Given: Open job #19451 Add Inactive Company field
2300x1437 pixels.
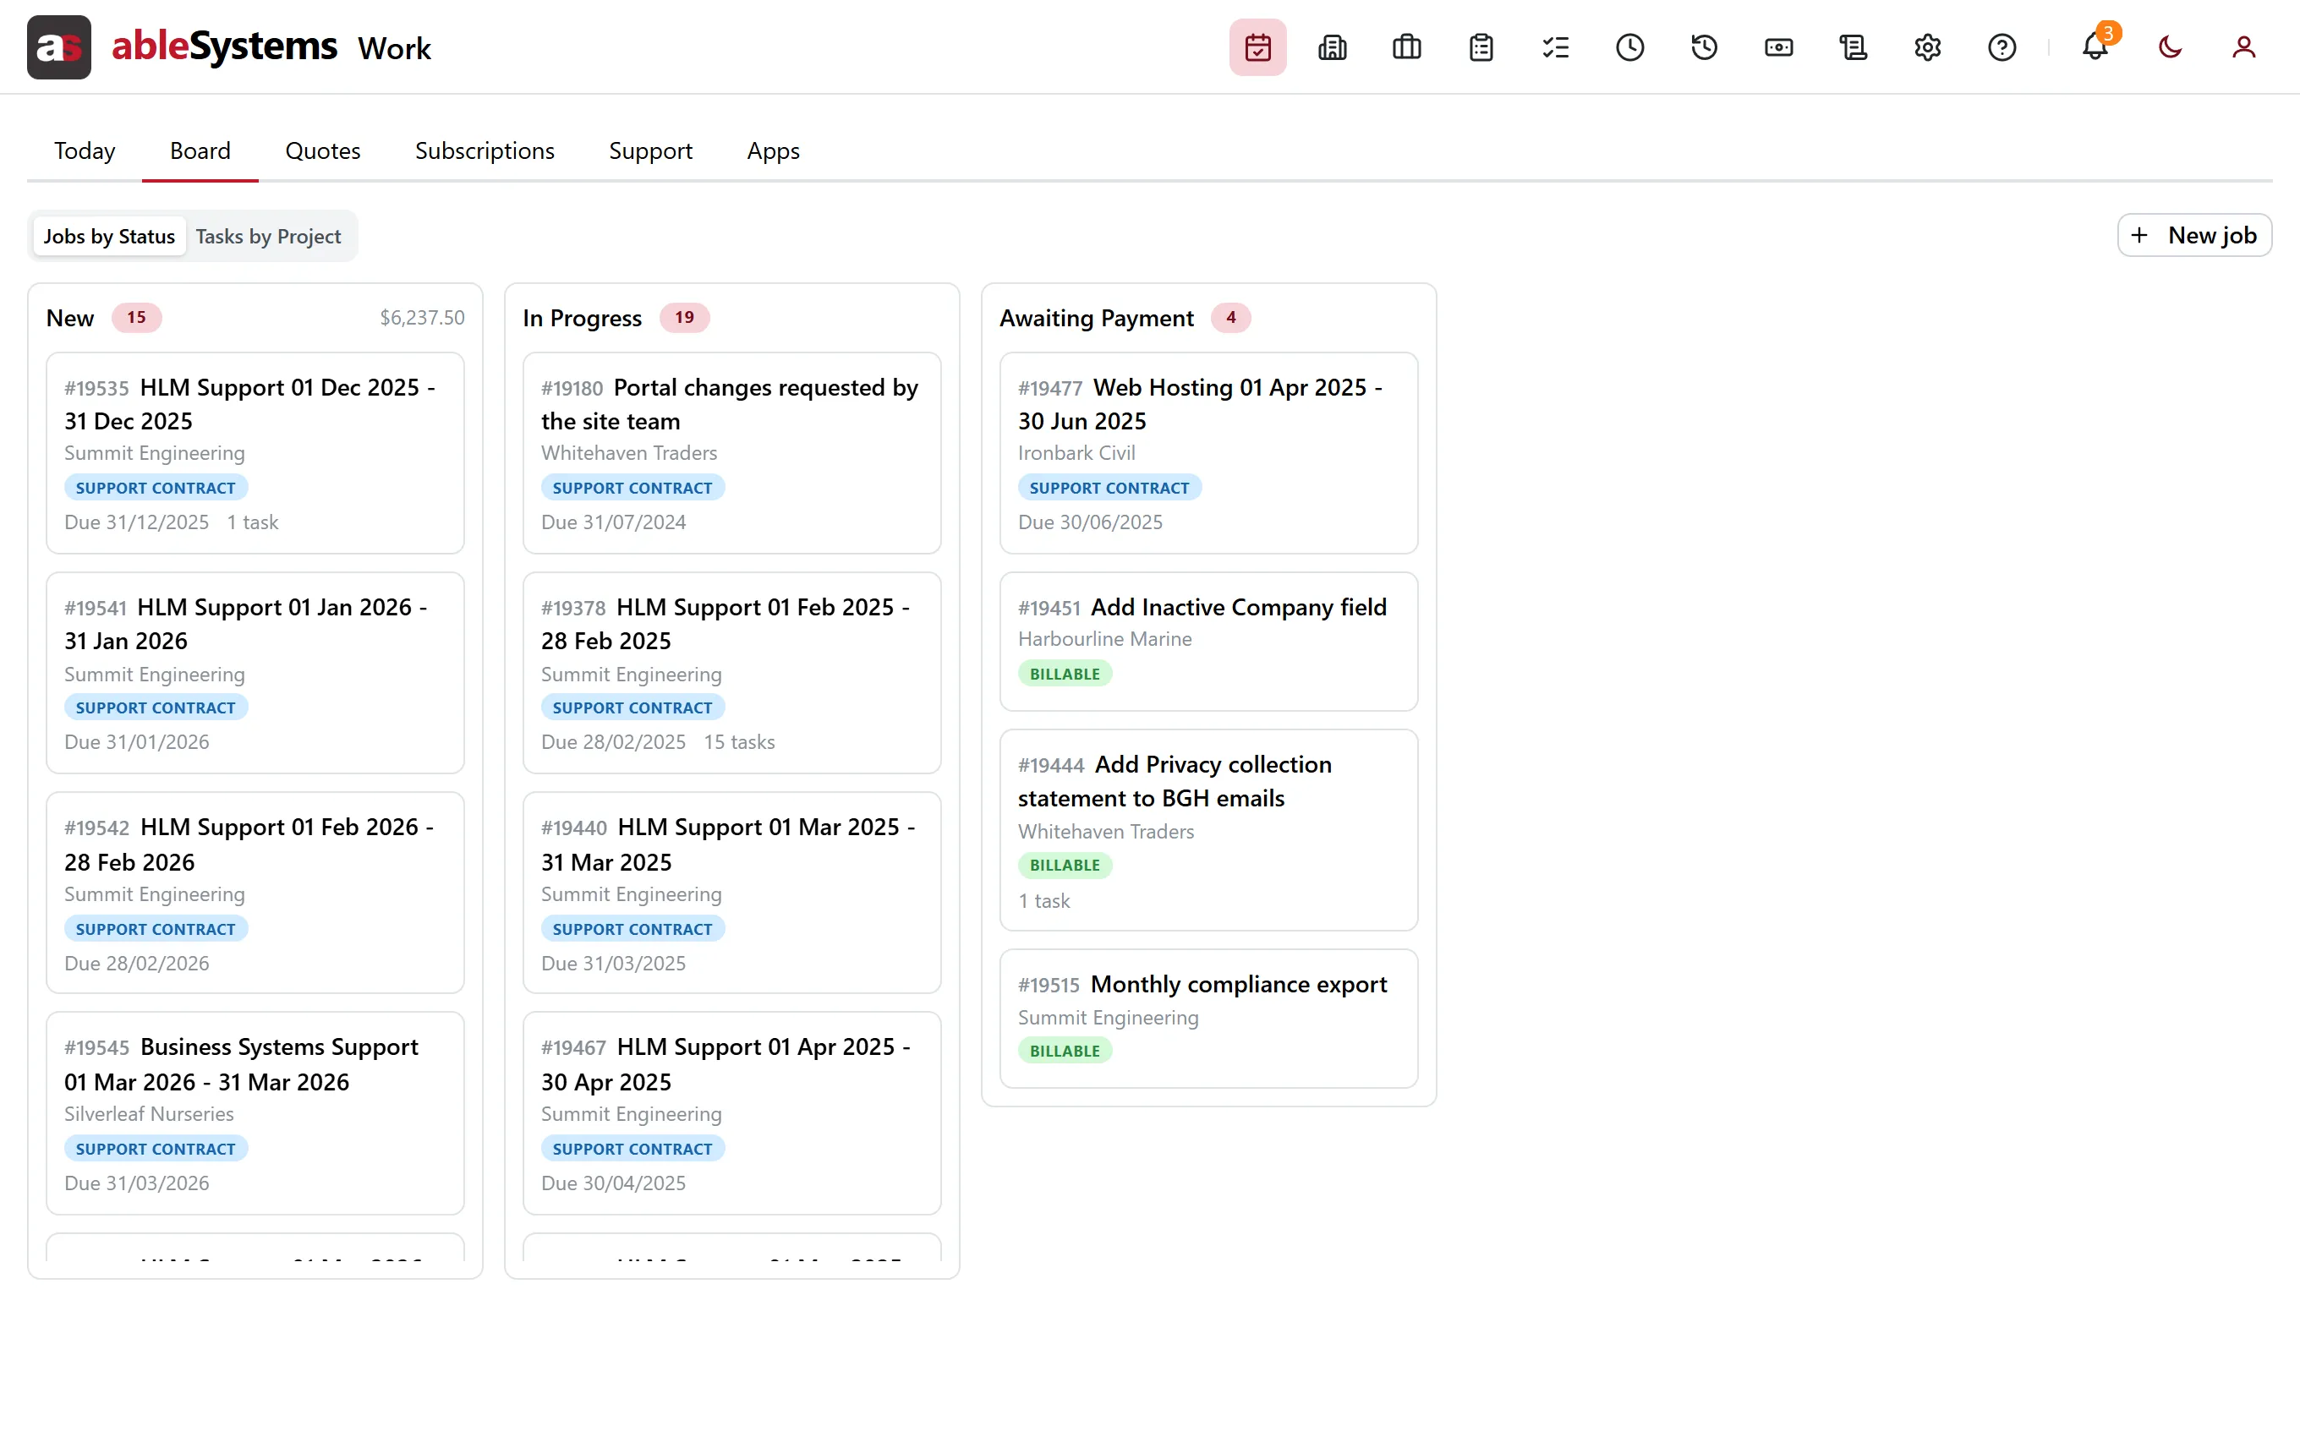Looking at the screenshot, I should point(1209,642).
